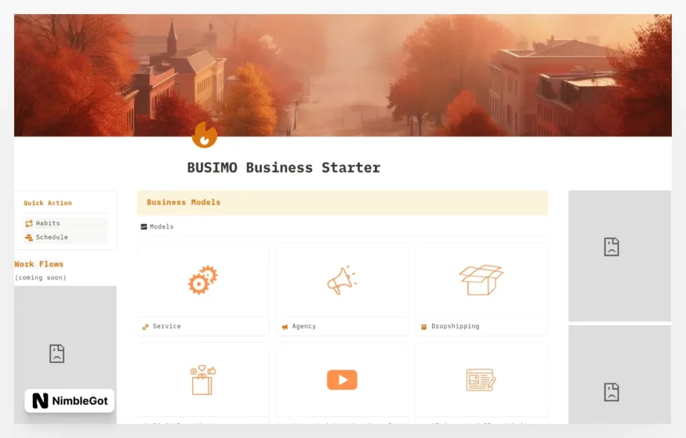Open the Habits quick action link
This screenshot has height=438, width=686.
click(48, 223)
